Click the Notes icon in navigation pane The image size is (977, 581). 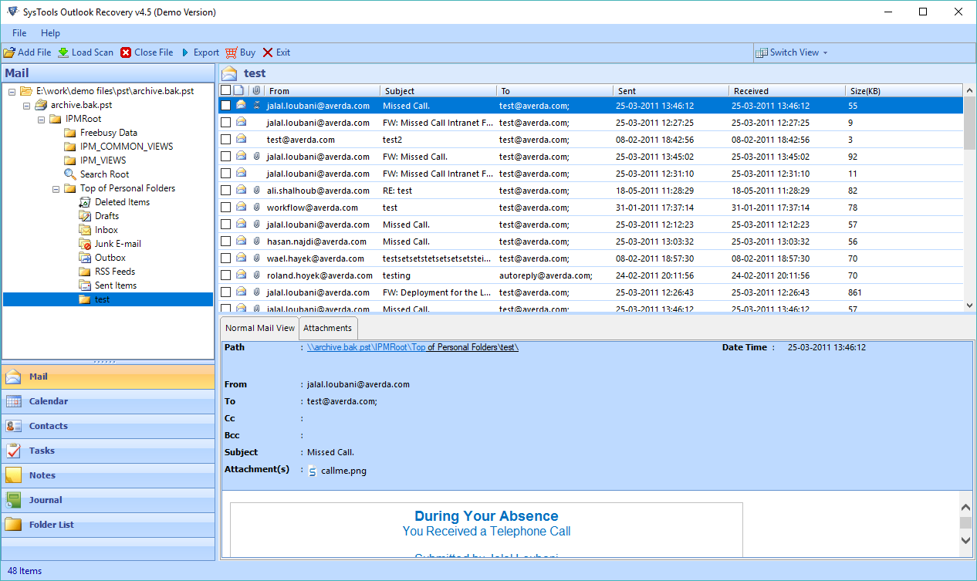(x=14, y=475)
